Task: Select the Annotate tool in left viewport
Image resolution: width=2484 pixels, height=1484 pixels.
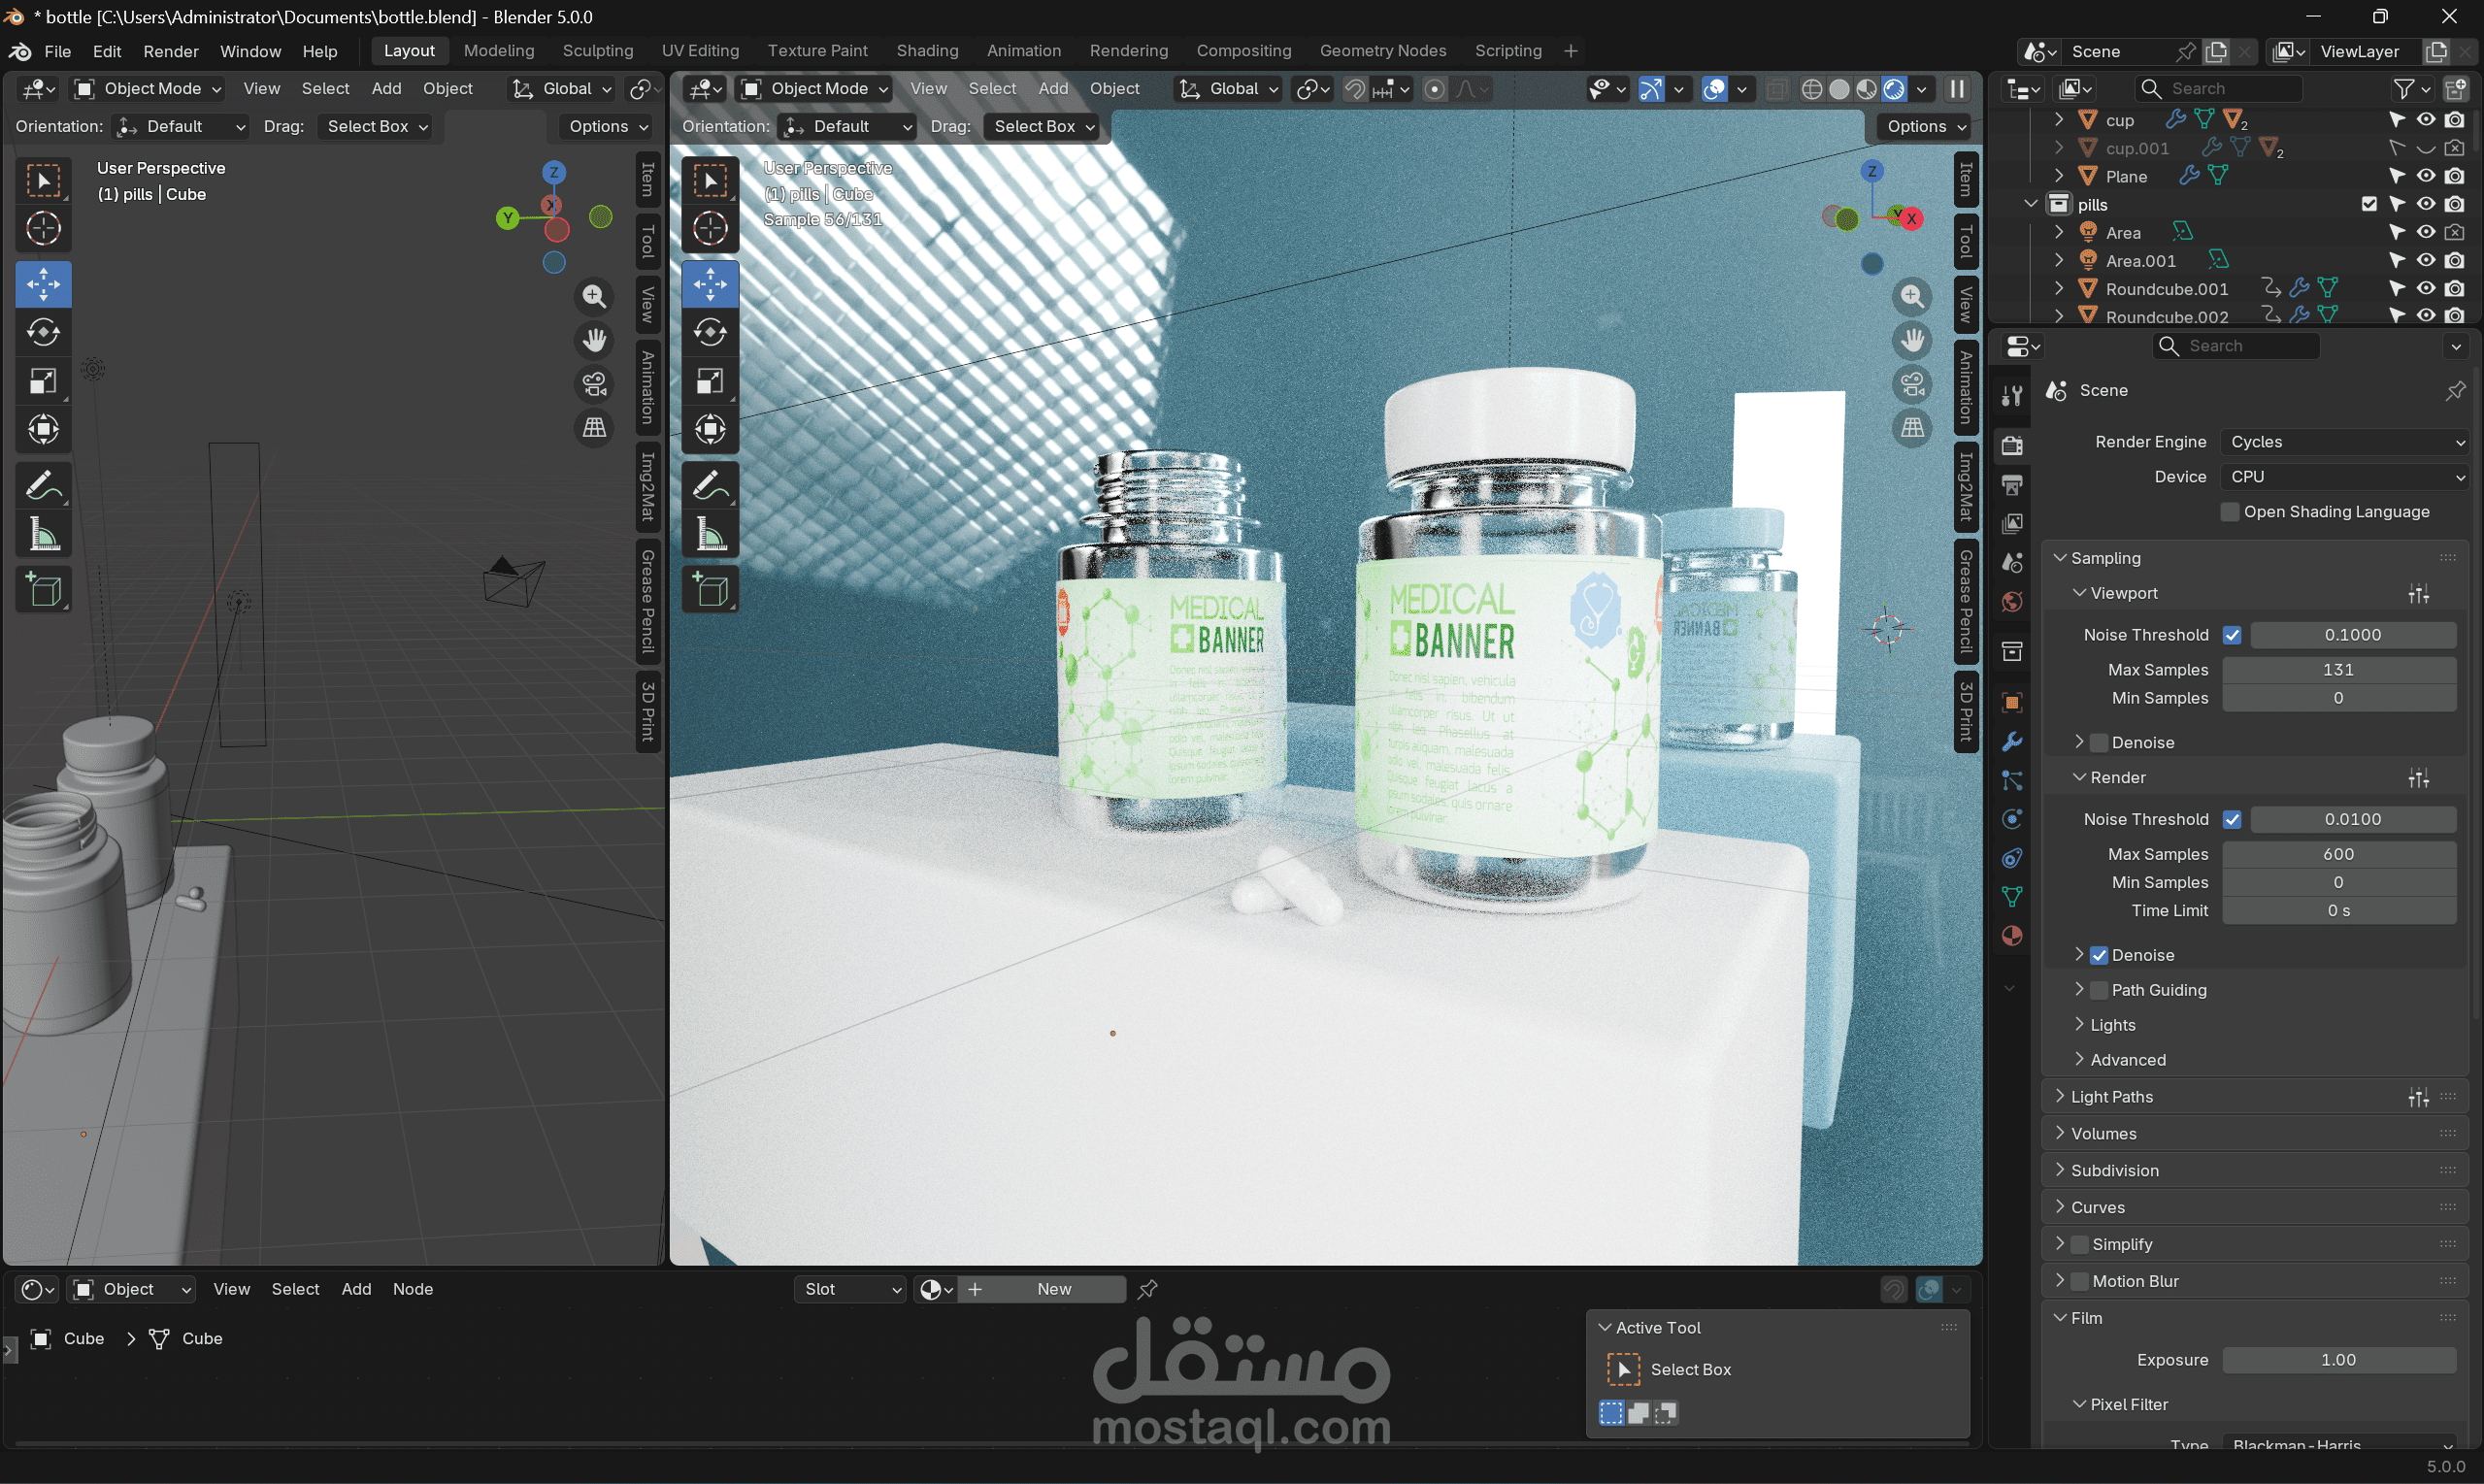Action: coord(43,487)
